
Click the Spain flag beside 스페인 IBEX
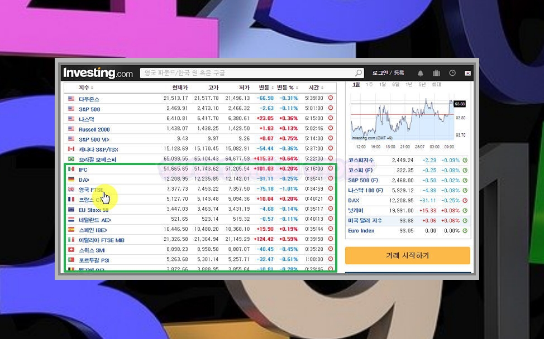71,229
